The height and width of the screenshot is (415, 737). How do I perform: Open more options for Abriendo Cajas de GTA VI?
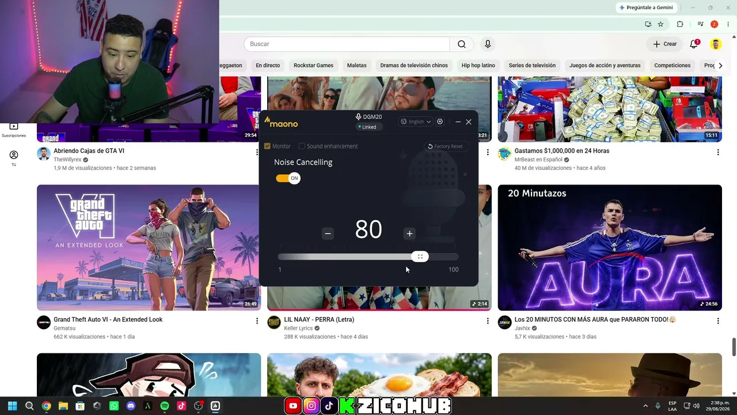257,152
